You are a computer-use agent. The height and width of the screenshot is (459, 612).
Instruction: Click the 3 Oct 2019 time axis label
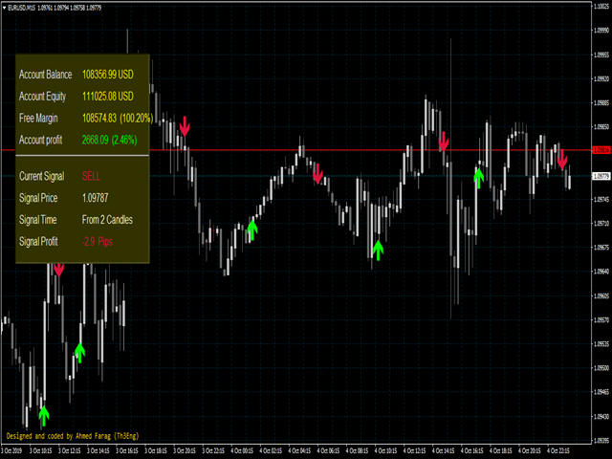click(11, 450)
